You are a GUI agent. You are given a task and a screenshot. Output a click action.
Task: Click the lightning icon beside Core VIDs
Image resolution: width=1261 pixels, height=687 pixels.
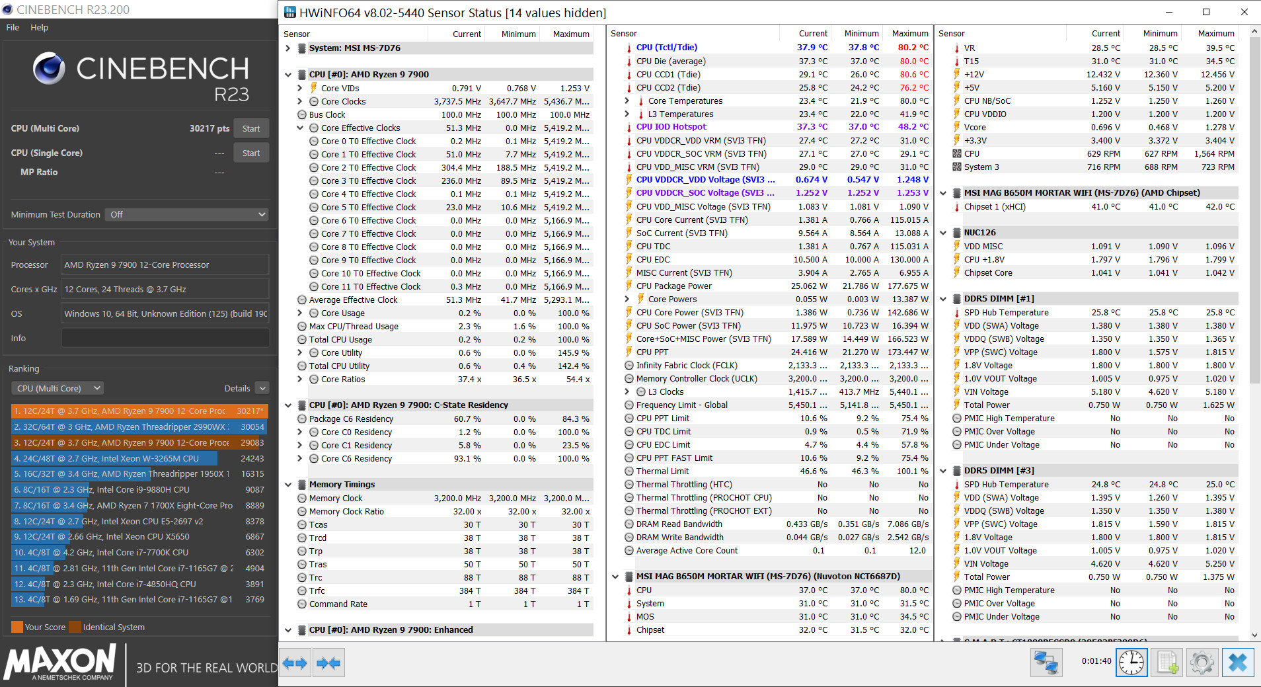(313, 88)
